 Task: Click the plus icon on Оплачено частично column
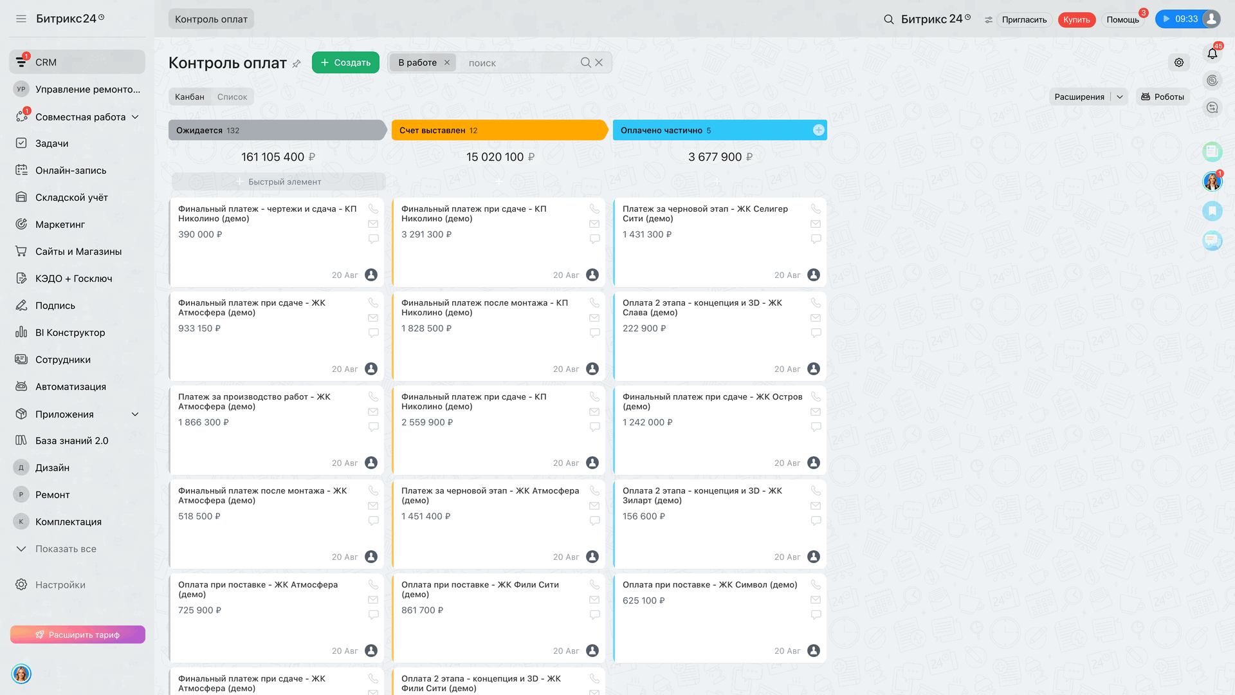pos(818,130)
